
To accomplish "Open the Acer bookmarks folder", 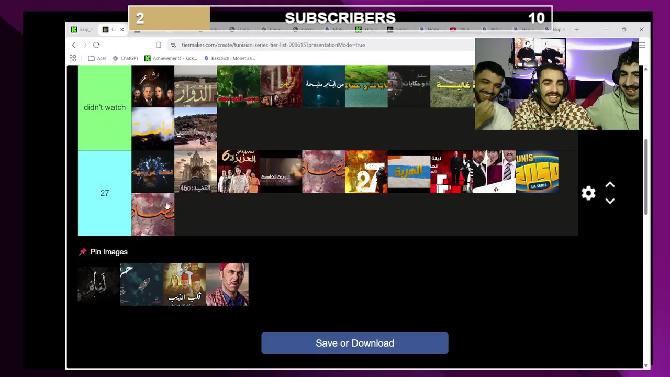I will click(x=97, y=58).
